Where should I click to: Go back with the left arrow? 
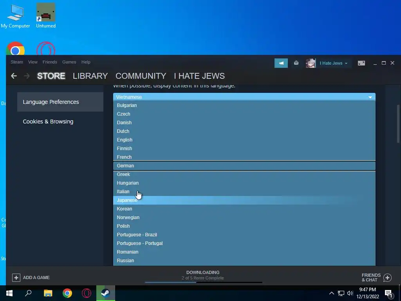pos(14,76)
